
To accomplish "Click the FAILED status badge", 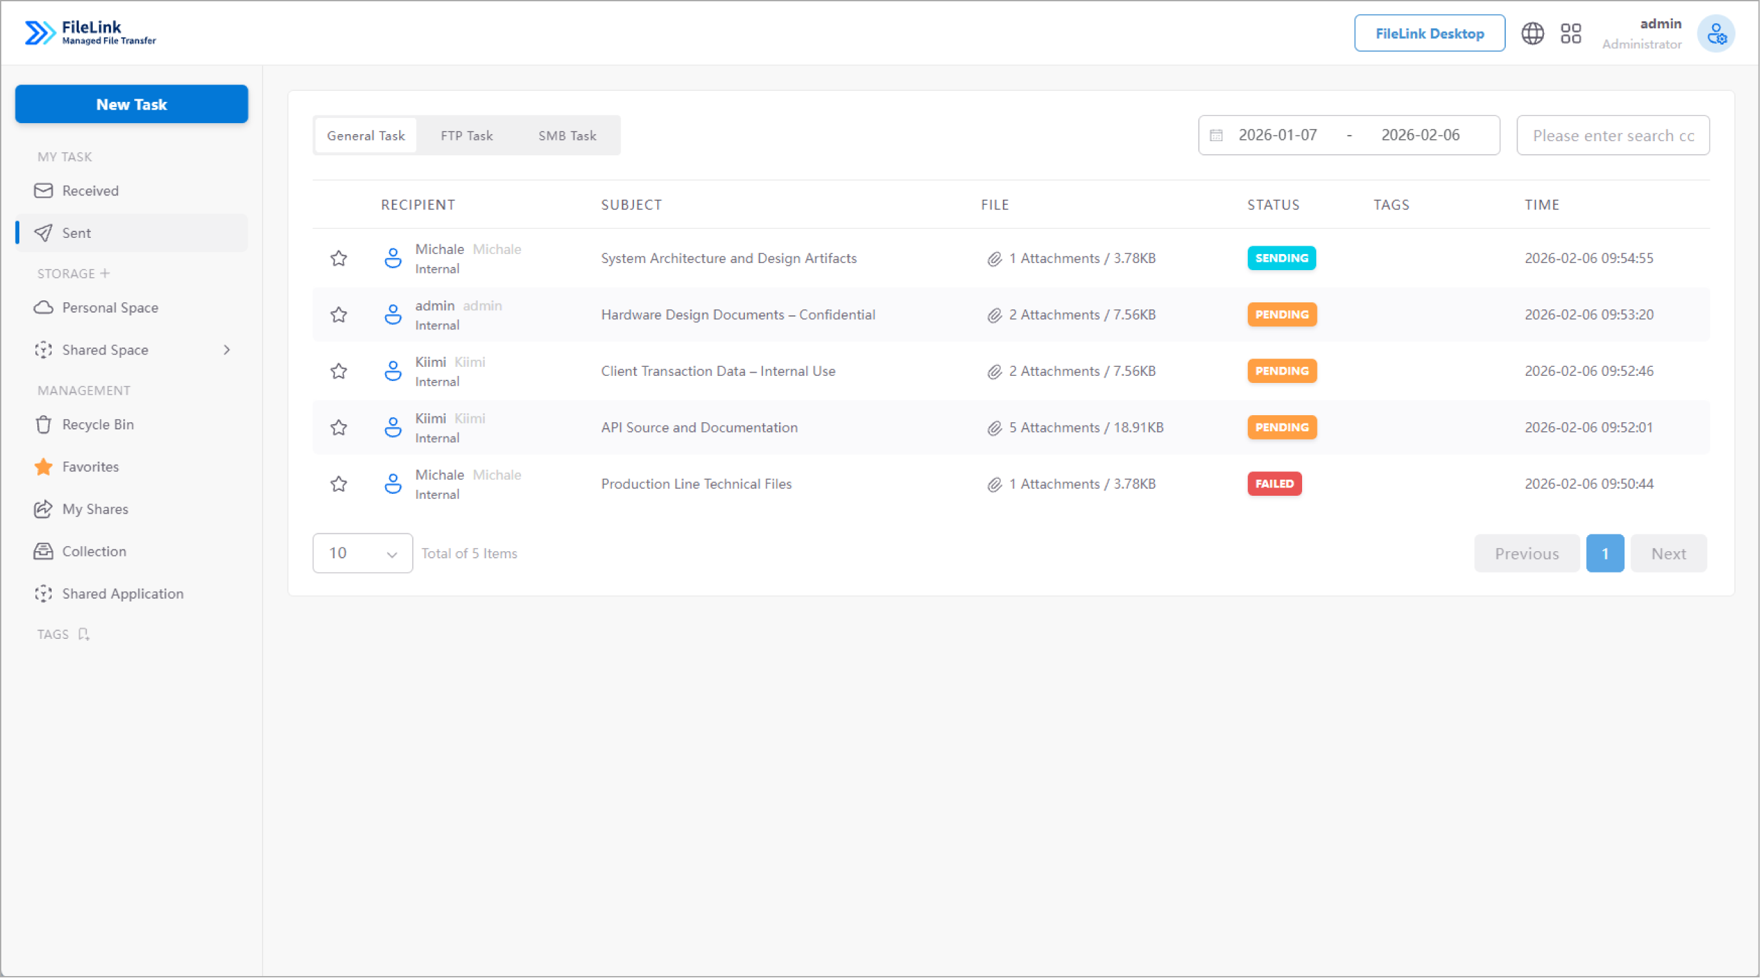I will click(x=1274, y=484).
